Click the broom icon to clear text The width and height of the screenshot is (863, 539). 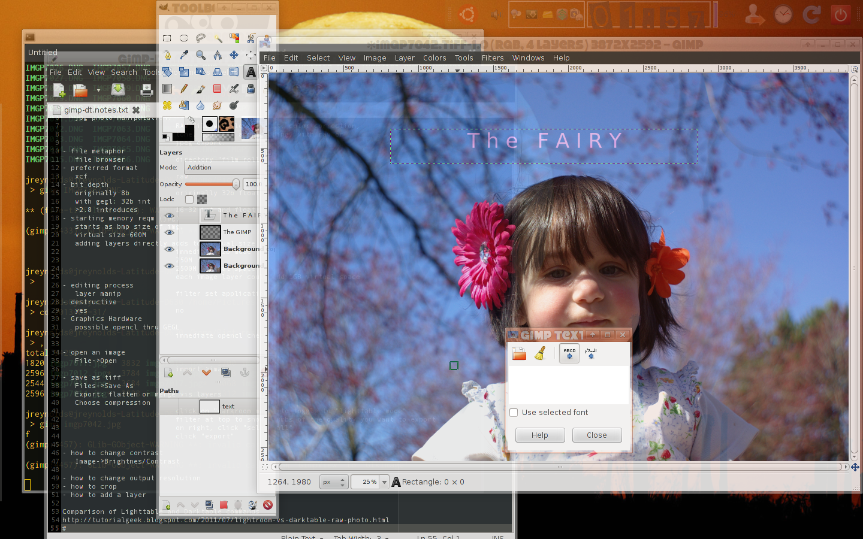coord(540,353)
